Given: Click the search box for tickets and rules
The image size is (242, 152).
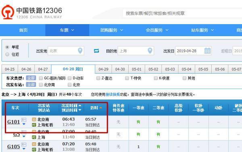Looking at the screenshot, I should (x=182, y=13).
